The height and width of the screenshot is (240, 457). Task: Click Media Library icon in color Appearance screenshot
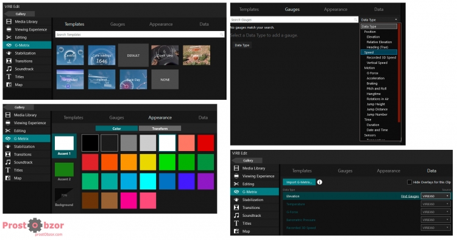tap(8, 115)
